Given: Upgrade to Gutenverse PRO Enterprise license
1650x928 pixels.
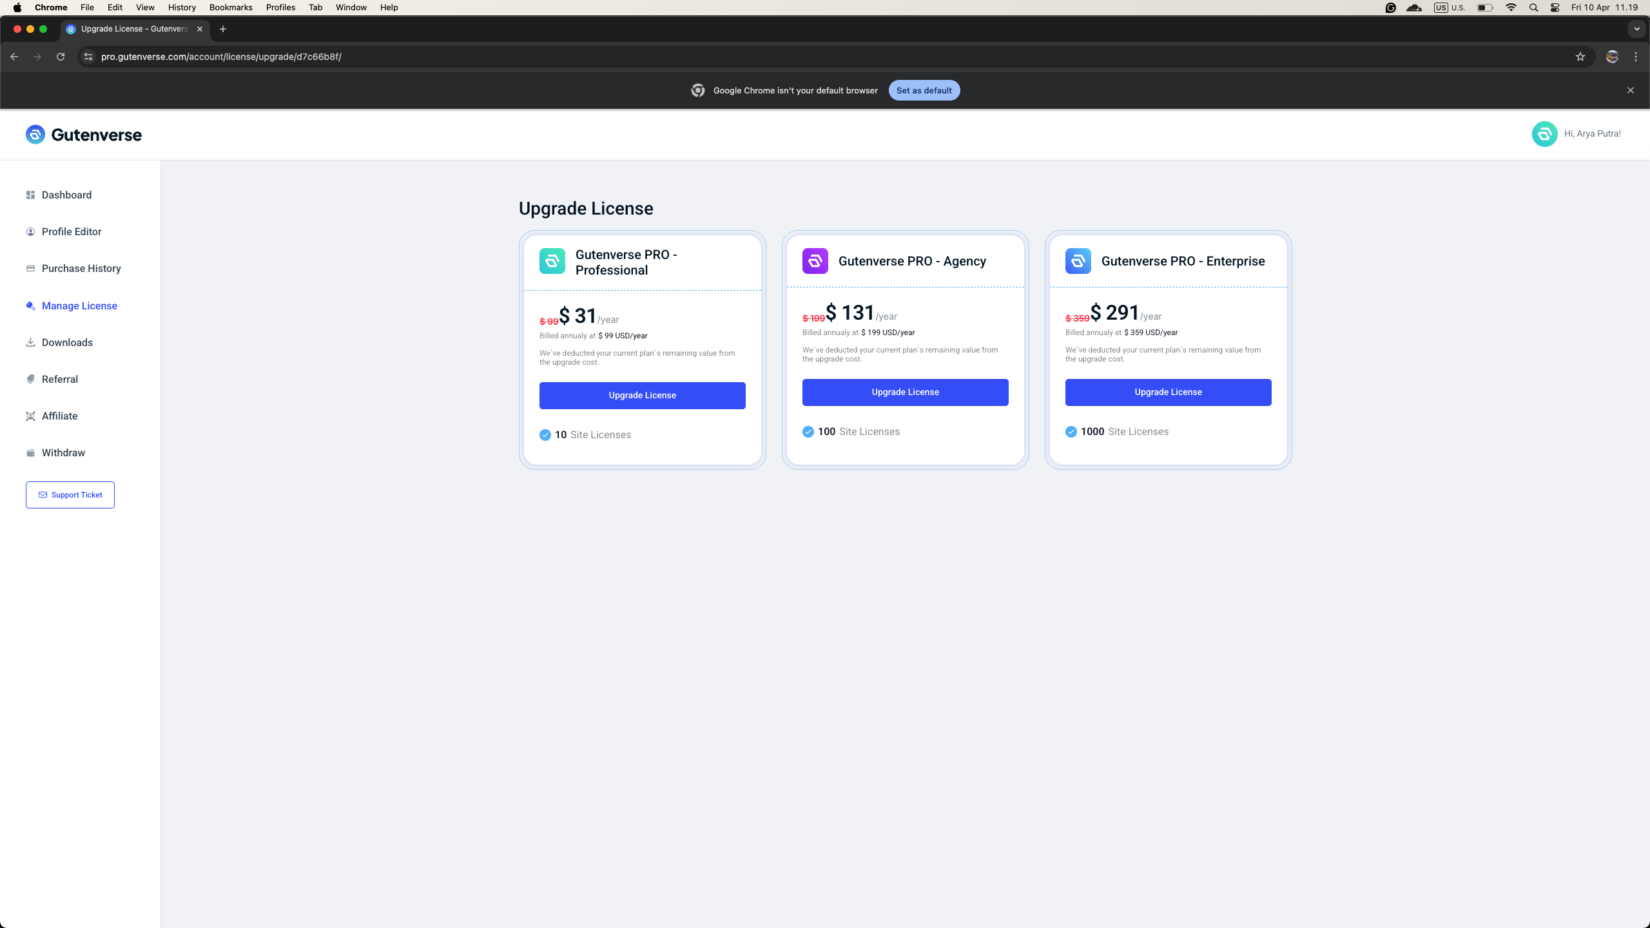Looking at the screenshot, I should point(1168,392).
